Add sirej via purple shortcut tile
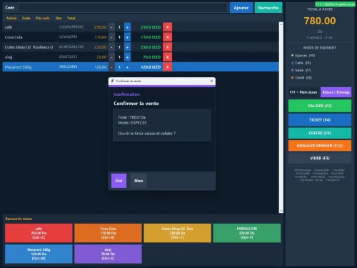The width and height of the screenshot is (357, 268). coord(108,254)
